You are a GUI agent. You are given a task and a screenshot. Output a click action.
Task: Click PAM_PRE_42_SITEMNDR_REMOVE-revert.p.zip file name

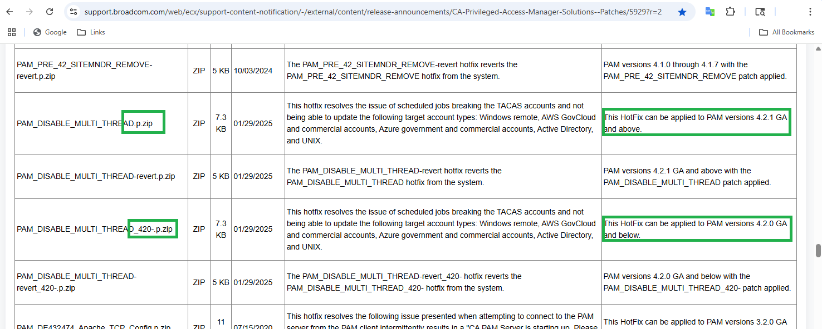[84, 71]
